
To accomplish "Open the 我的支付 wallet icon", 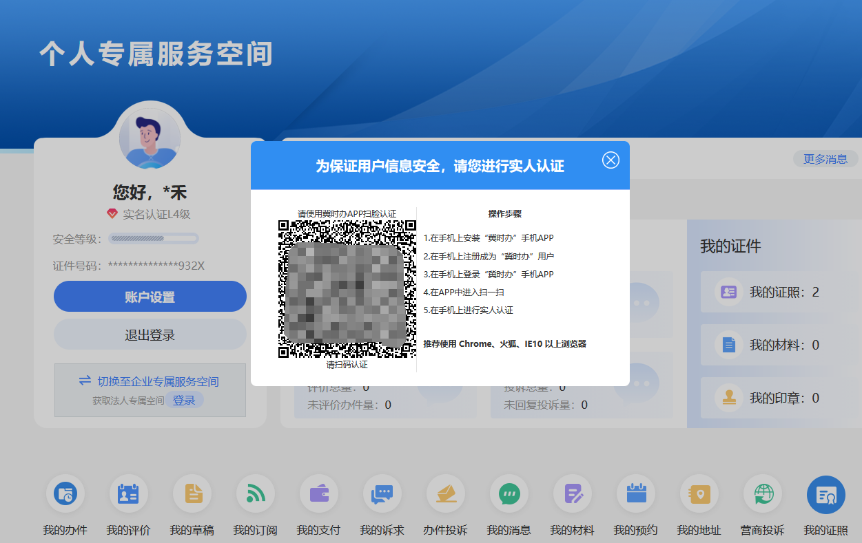I will (319, 494).
